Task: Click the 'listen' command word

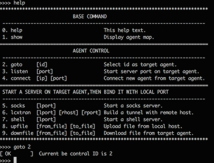Action: pyautogui.click(x=19, y=71)
